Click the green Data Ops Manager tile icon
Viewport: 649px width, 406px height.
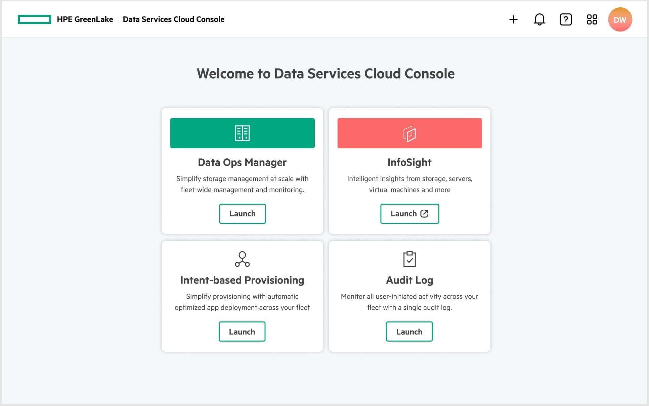[x=242, y=133]
